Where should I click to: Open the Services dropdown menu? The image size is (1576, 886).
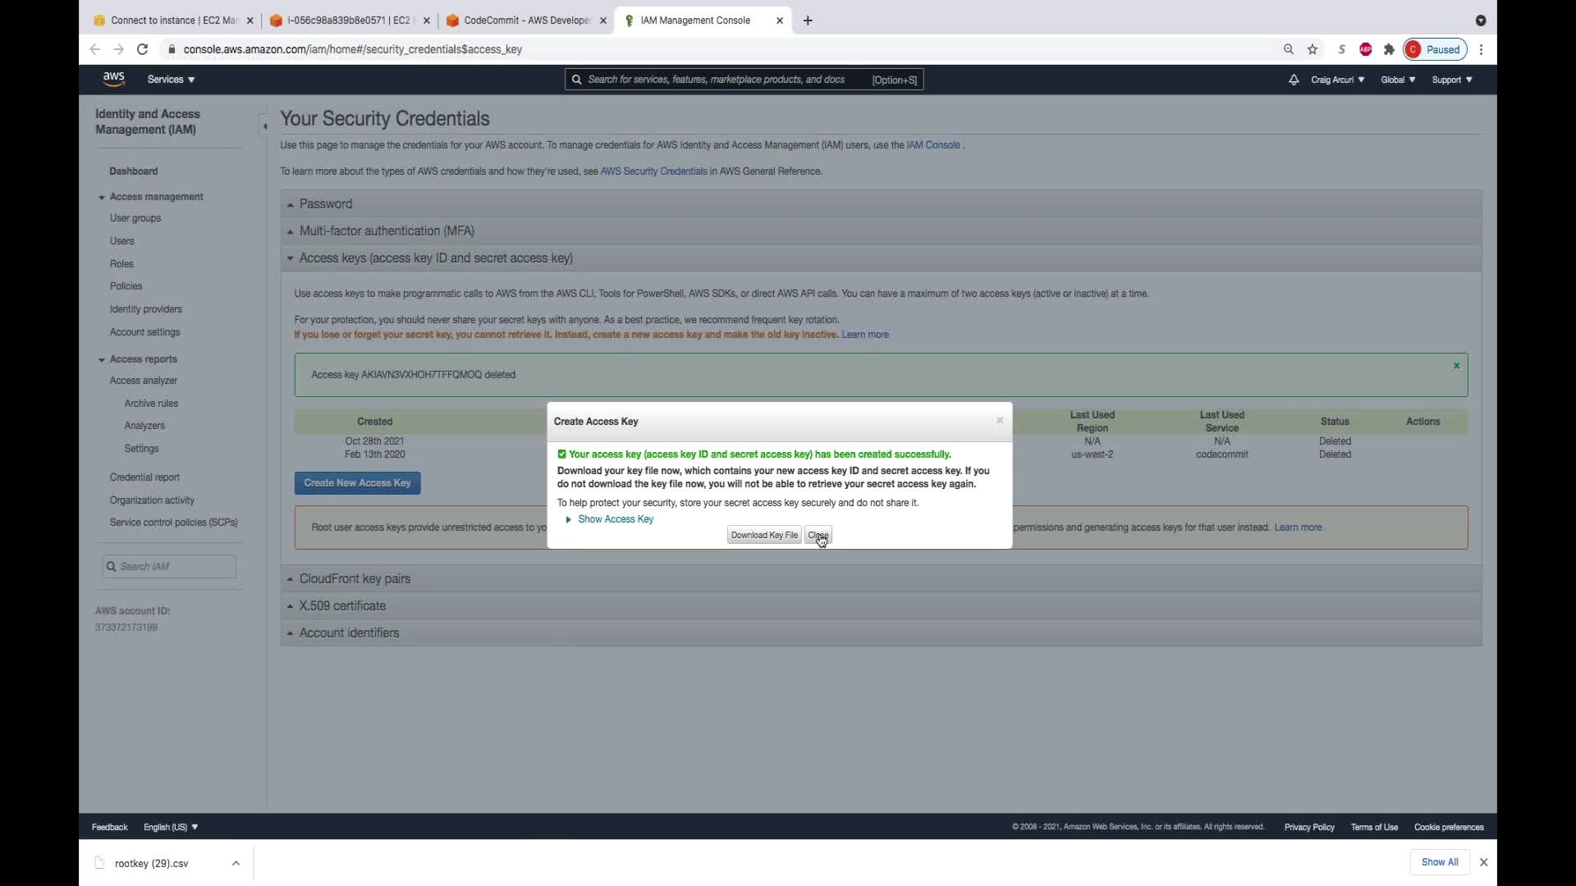pyautogui.click(x=171, y=80)
